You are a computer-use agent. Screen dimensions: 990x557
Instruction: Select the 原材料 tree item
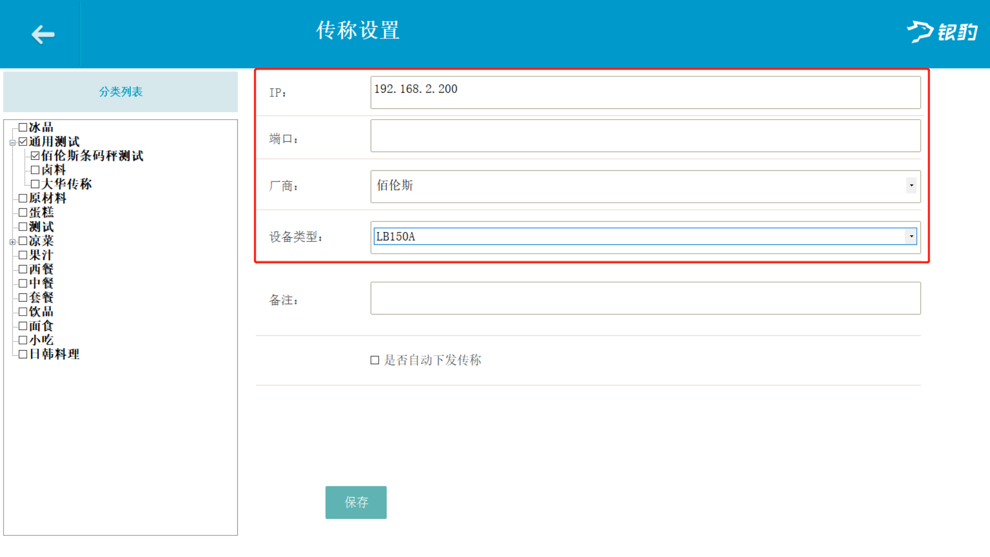[47, 199]
